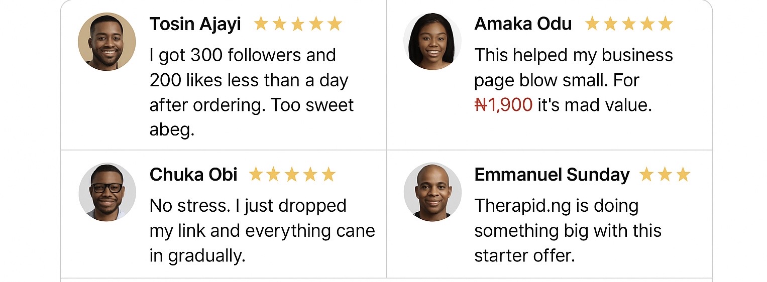Click the middle star of Chuka Obi's rating
This screenshot has width=767, height=282.
pos(292,174)
